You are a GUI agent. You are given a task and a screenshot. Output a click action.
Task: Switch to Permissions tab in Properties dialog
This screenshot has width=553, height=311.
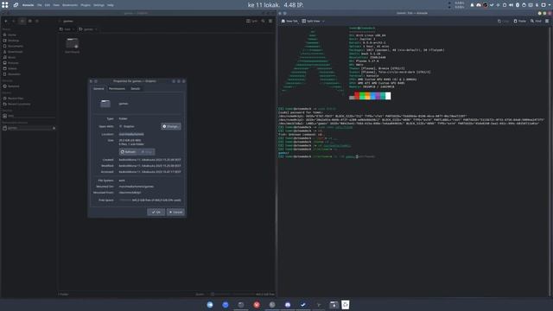(118, 88)
